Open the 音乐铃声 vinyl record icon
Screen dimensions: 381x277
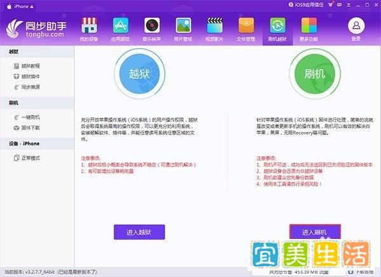(152, 25)
